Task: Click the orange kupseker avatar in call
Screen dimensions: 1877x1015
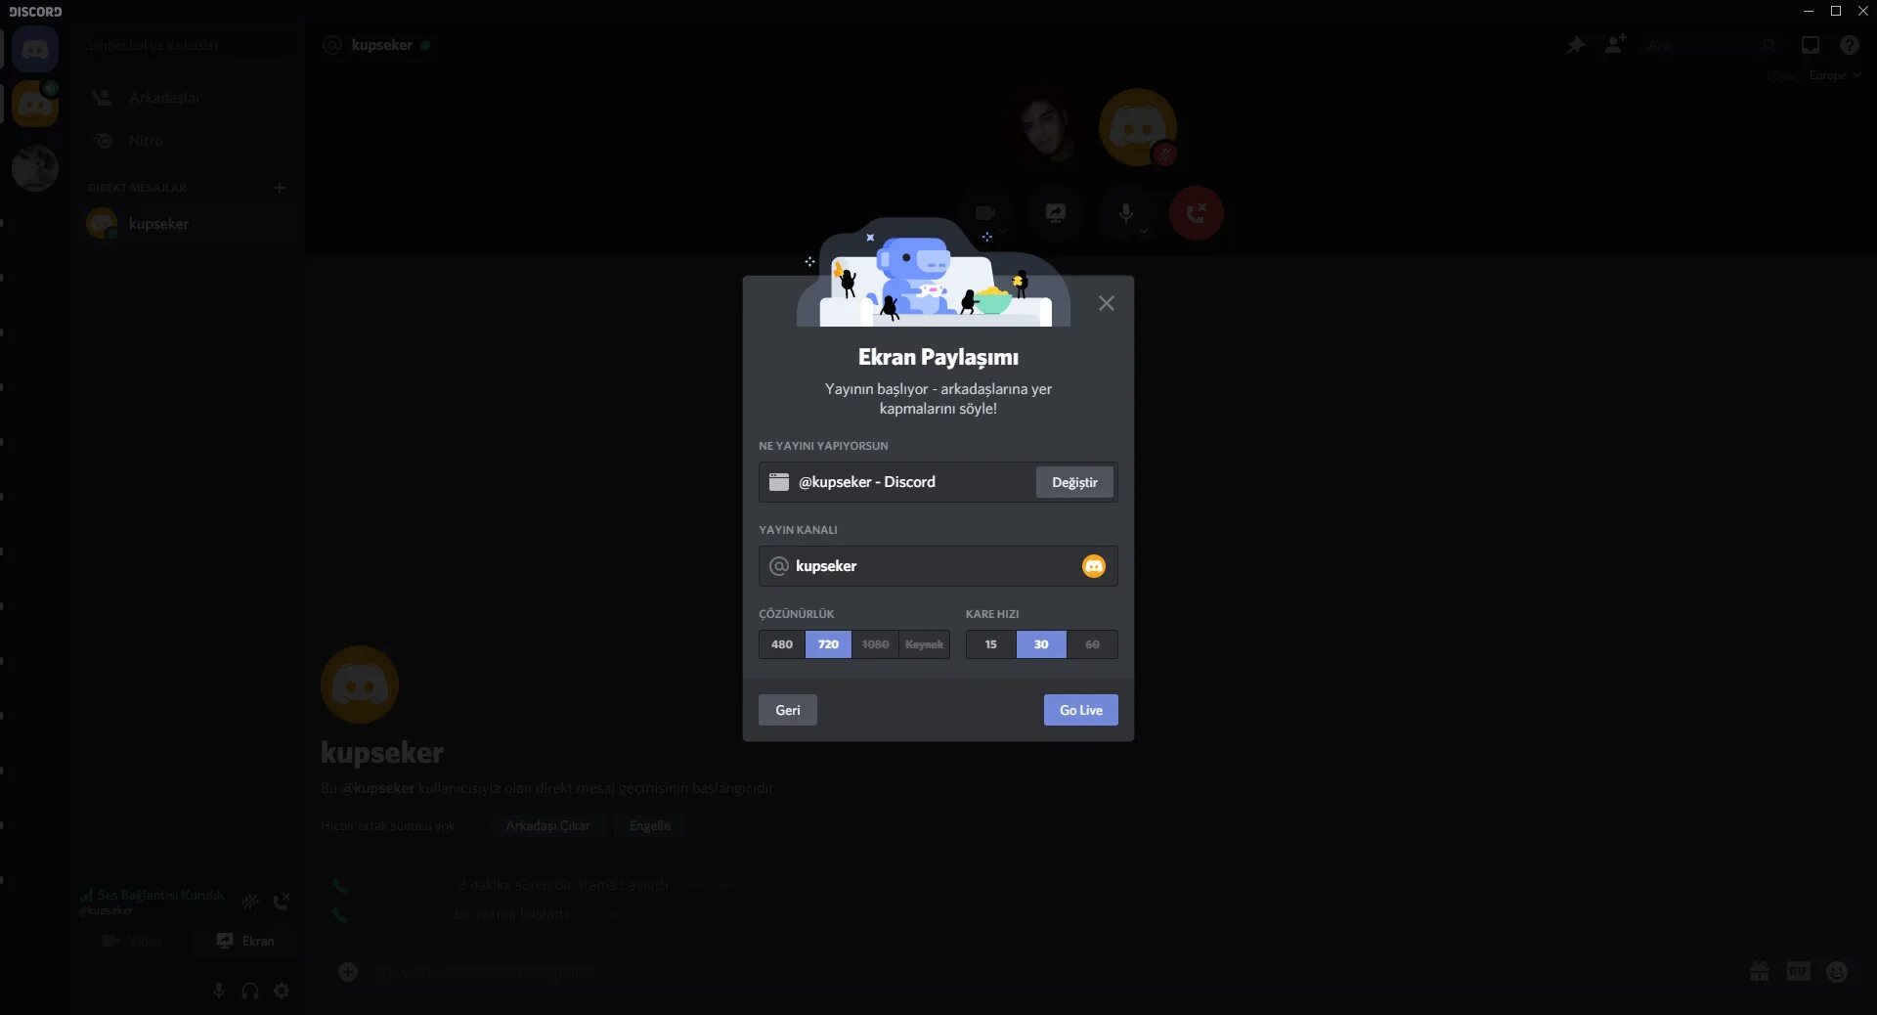Action: (1137, 127)
